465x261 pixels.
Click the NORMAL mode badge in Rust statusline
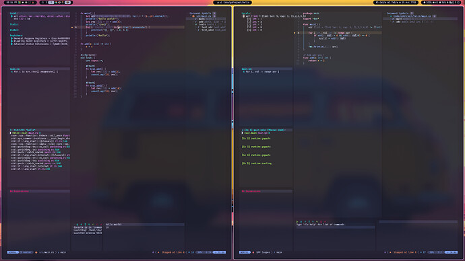click(x=13, y=252)
